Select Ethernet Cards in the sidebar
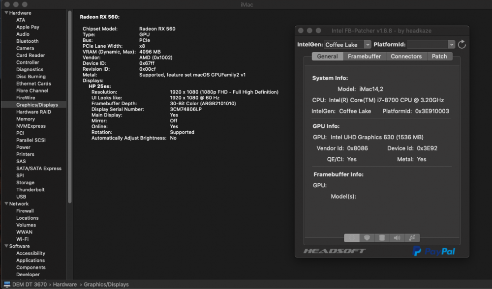The image size is (492, 289). 33,84
